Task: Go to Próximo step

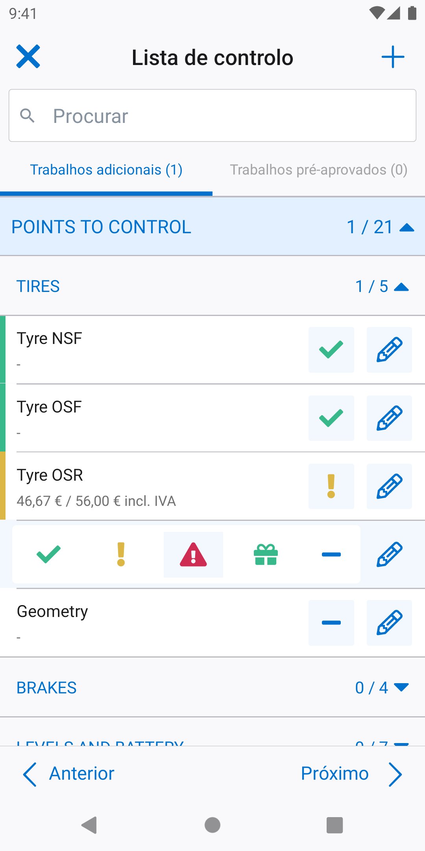Action: pyautogui.click(x=351, y=774)
